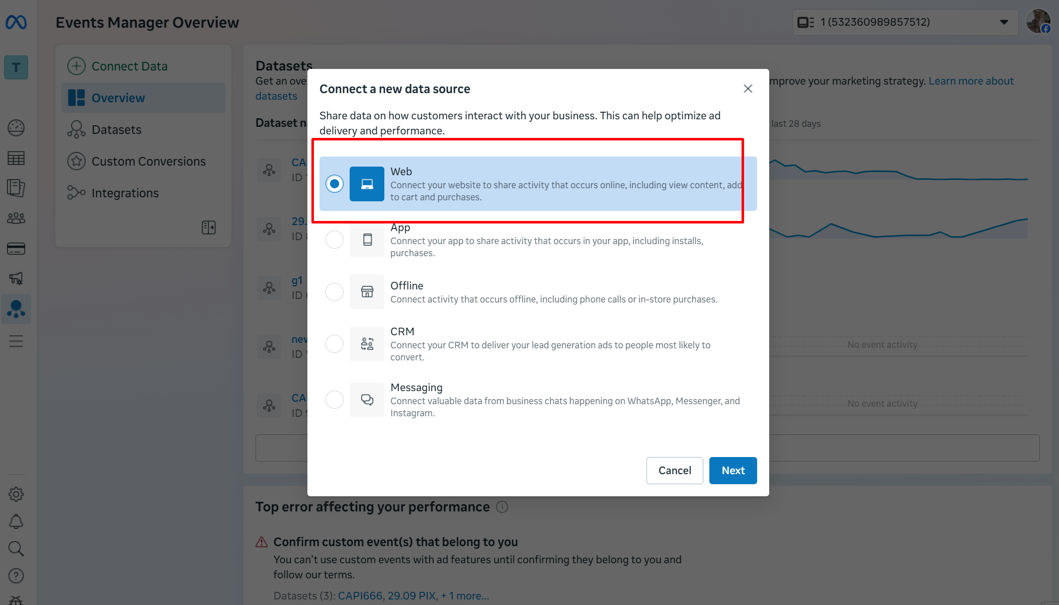The width and height of the screenshot is (1059, 605).
Task: Select the Offline radio button
Action: pyautogui.click(x=335, y=292)
